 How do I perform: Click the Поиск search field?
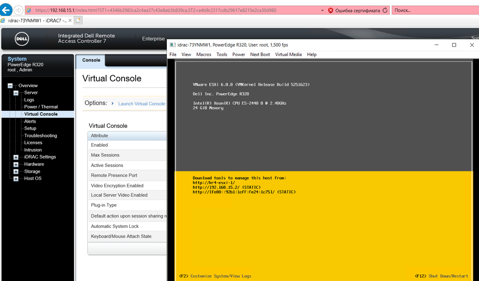435,10
